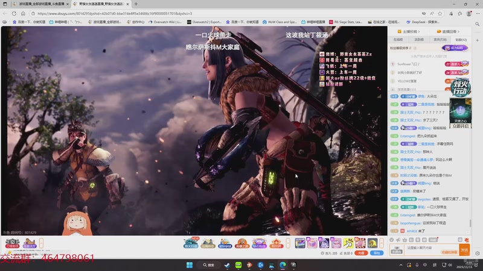Open 烽火行动 event icon below the video
Viewport: 483px width, 271px height.
pyautogui.click(x=191, y=243)
